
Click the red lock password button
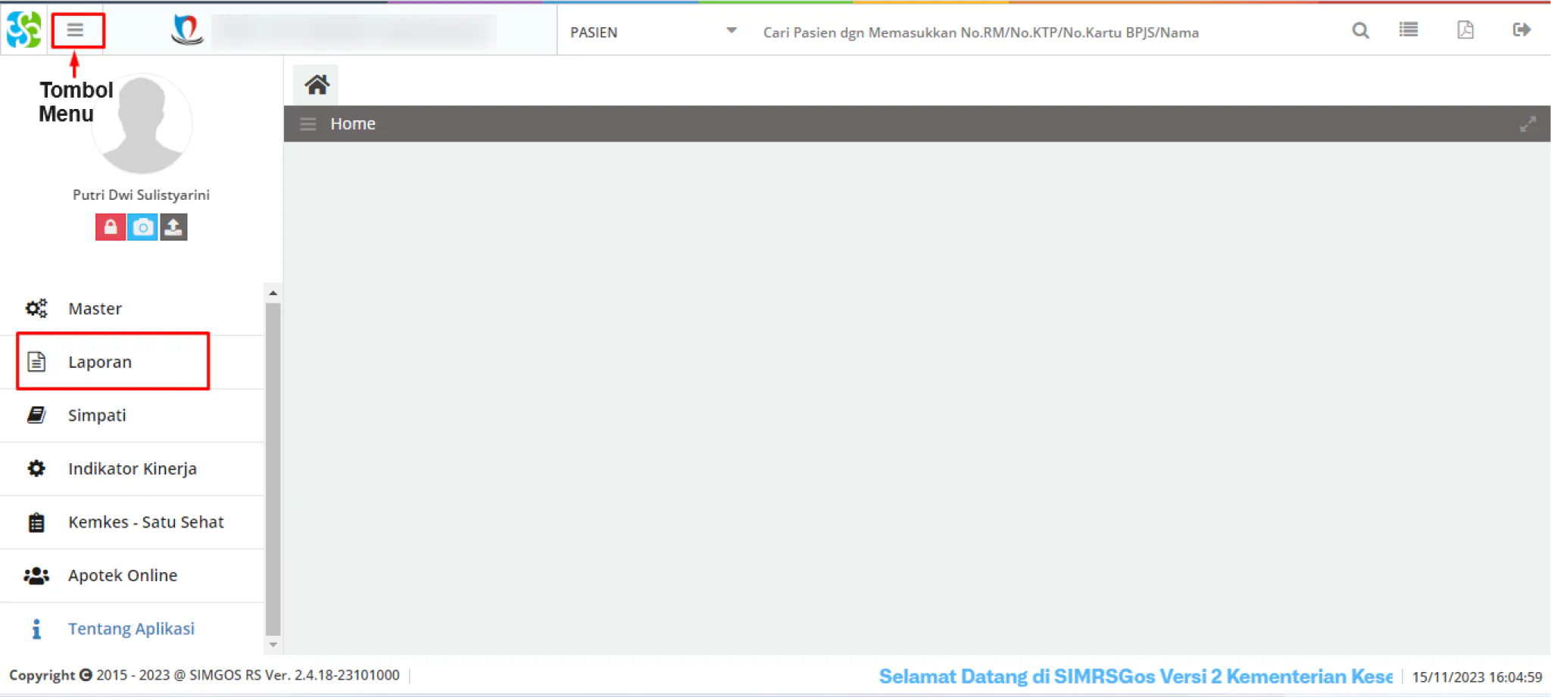[x=110, y=227]
